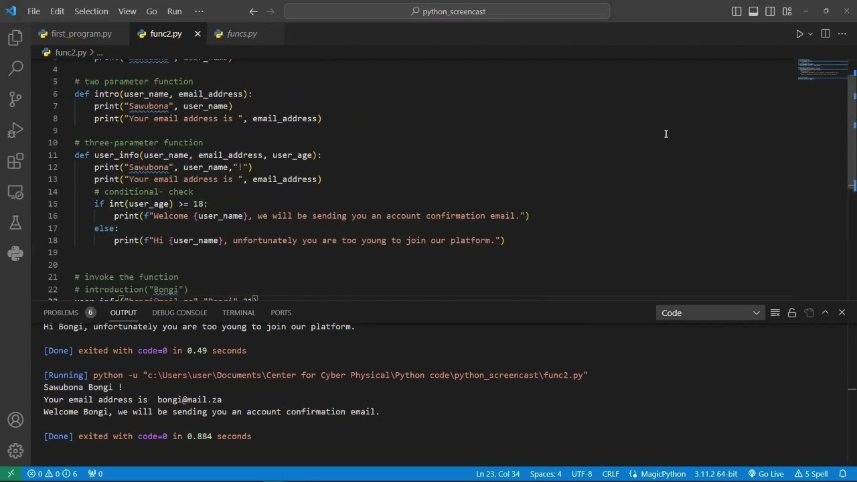Toggle the bottom panel layout button
This screenshot has width=857, height=482.
pyautogui.click(x=753, y=11)
